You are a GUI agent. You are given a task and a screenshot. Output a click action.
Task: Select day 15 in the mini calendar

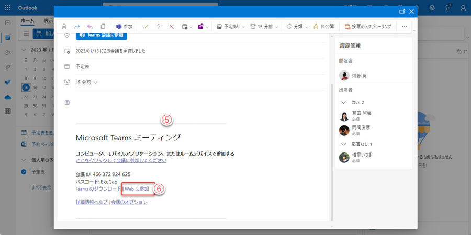point(26,88)
